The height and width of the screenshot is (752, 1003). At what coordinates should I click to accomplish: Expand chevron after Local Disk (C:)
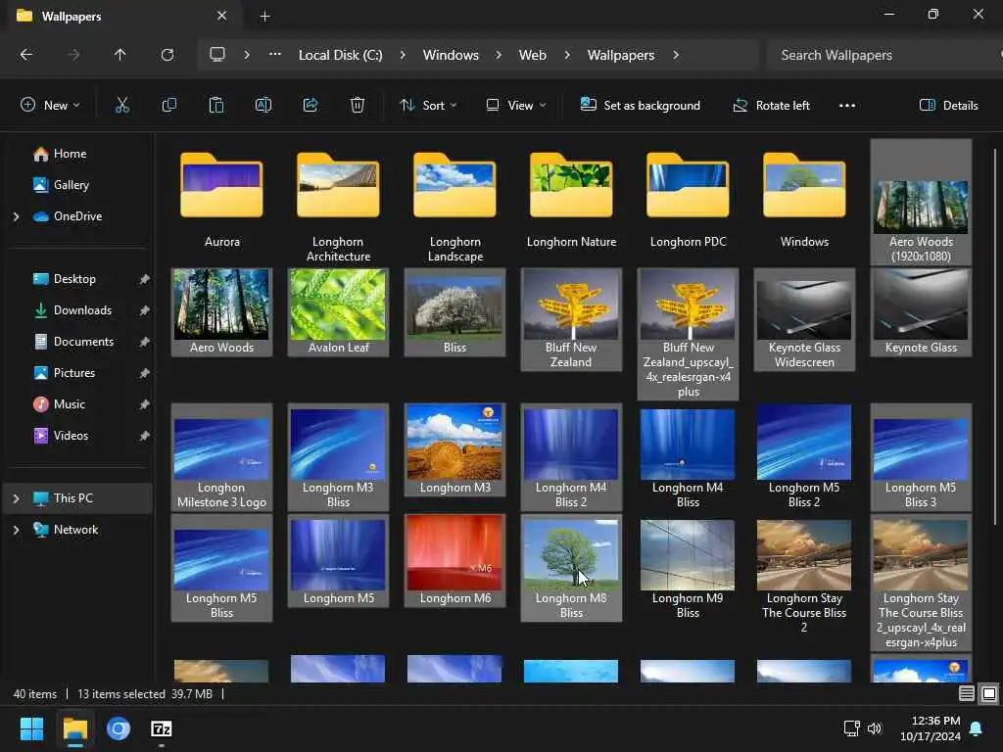(x=403, y=55)
